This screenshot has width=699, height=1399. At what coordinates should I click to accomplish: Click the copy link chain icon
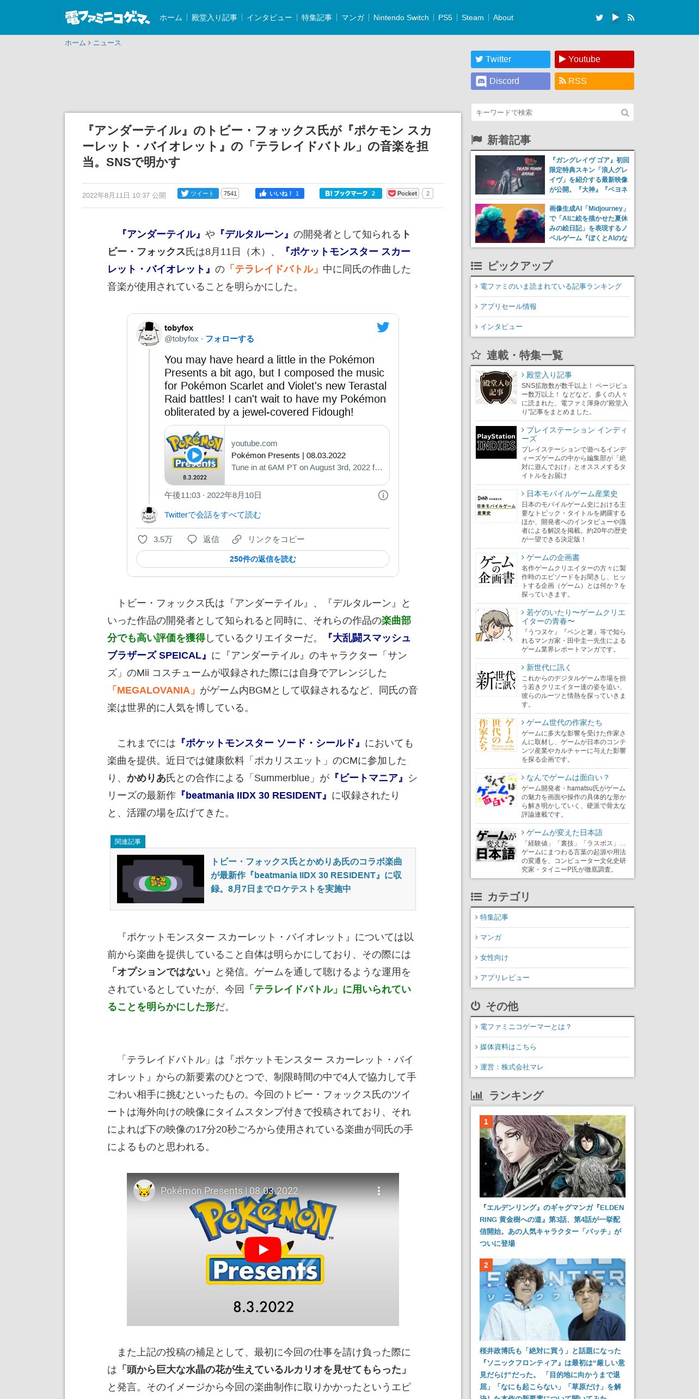pyautogui.click(x=236, y=539)
